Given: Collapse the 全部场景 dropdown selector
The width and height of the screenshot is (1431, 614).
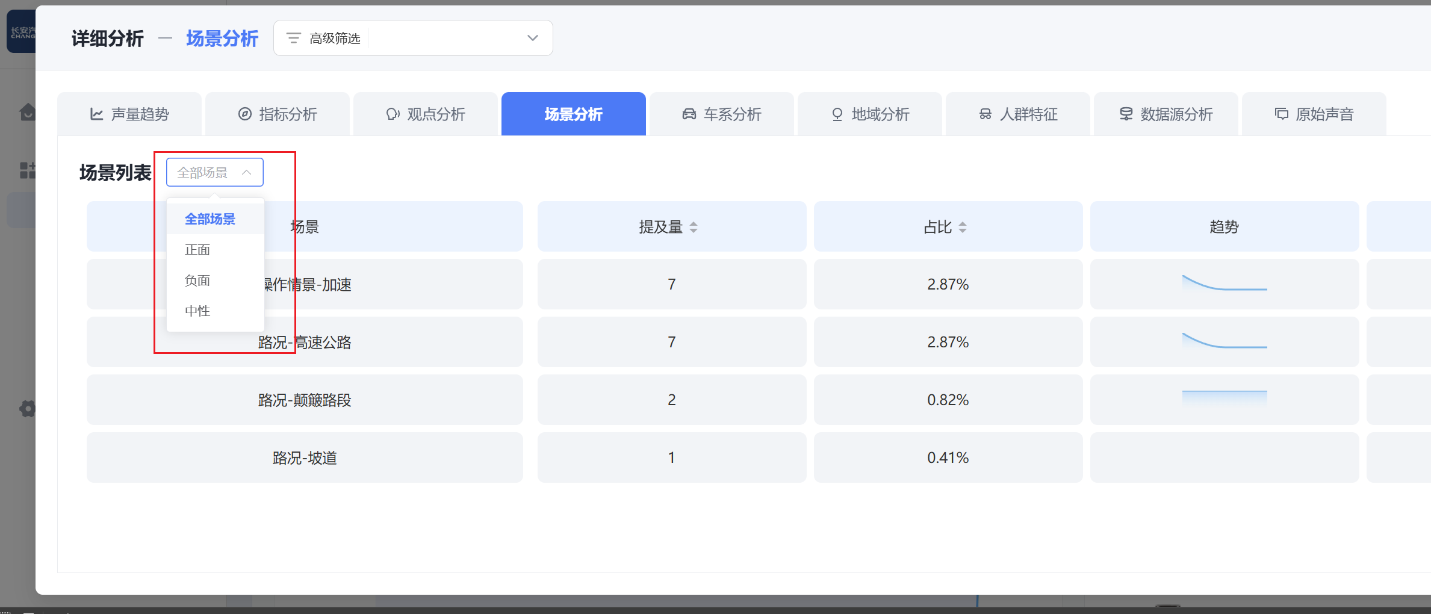Looking at the screenshot, I should 215,173.
